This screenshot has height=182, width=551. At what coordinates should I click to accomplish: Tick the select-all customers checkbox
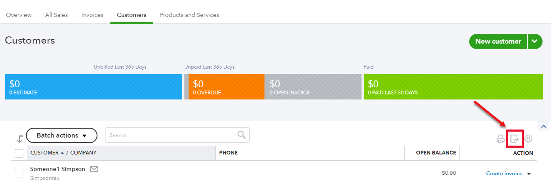pyautogui.click(x=19, y=153)
